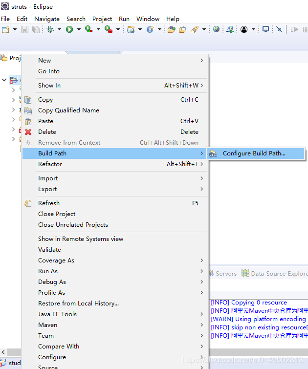Image resolution: width=308 pixels, height=369 pixels.
Task: Click Validate in context menu
Action: click(x=115, y=250)
